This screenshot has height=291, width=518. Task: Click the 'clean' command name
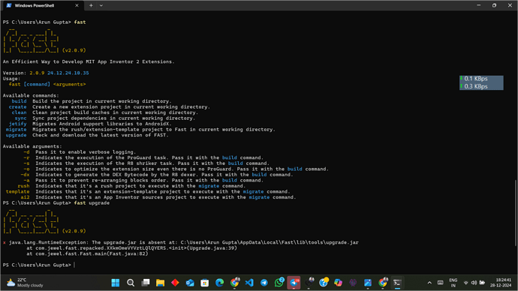[20, 112]
